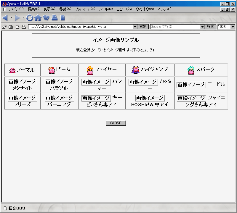Screen dimensions: 237x213
Task: Click the イメージ画像サンプル heading
Action: pos(116,40)
